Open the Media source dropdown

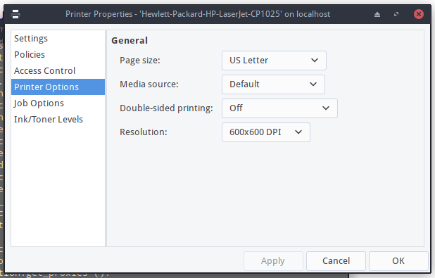273,84
